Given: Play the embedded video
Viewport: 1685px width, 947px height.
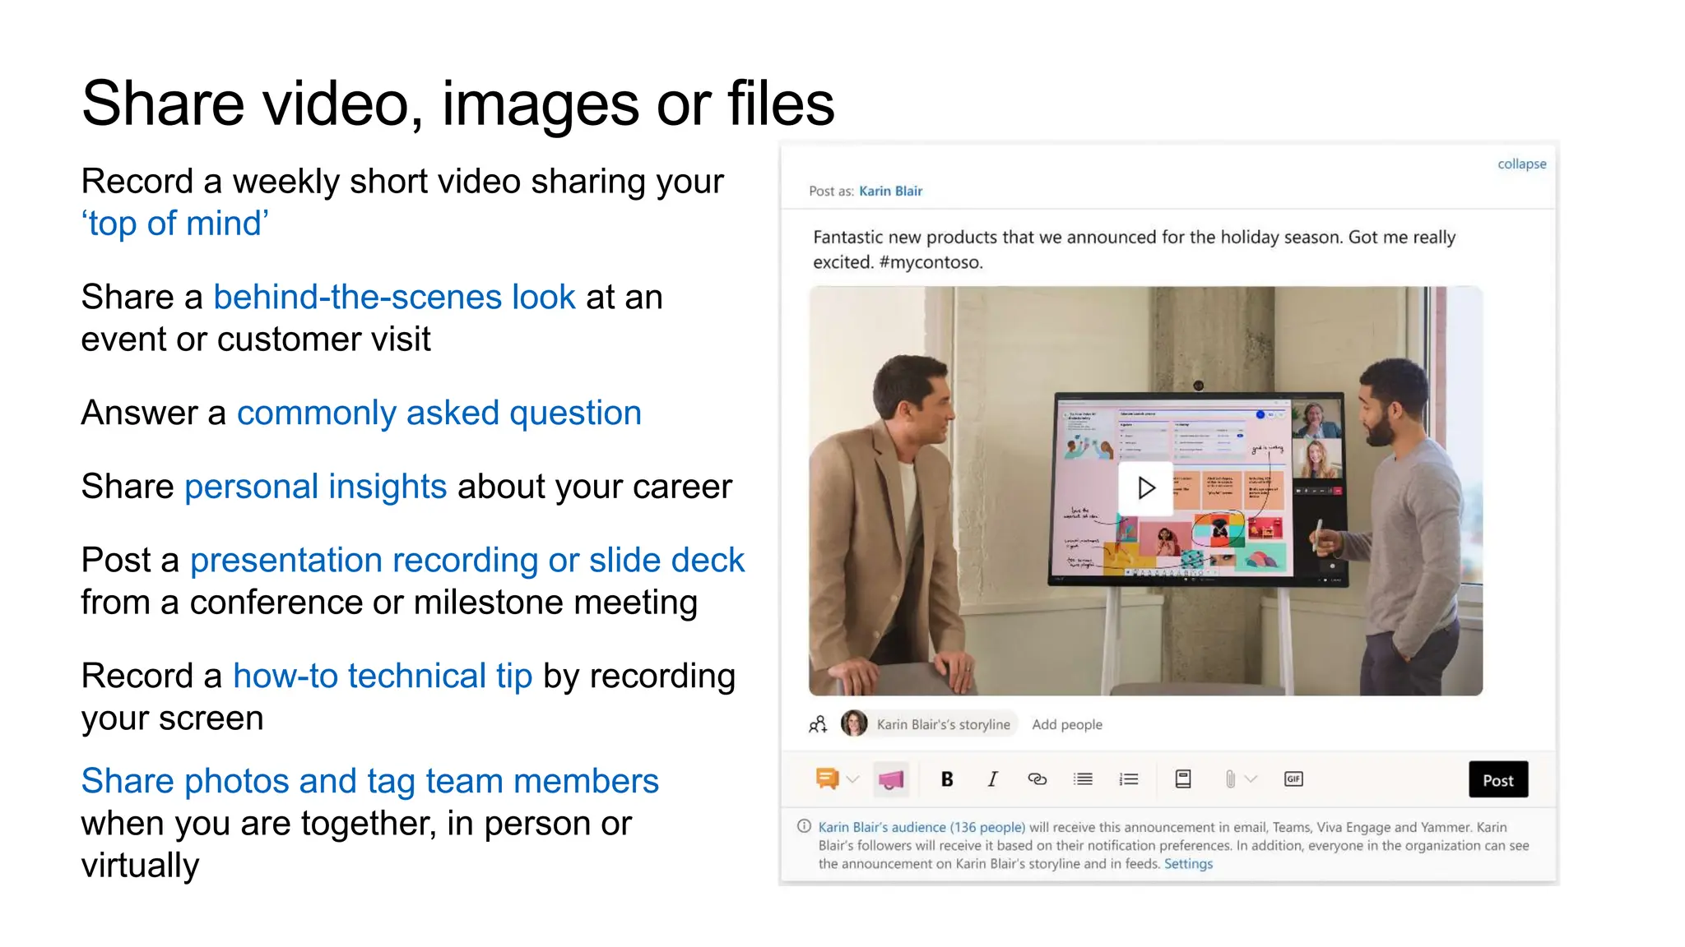Looking at the screenshot, I should point(1145,488).
